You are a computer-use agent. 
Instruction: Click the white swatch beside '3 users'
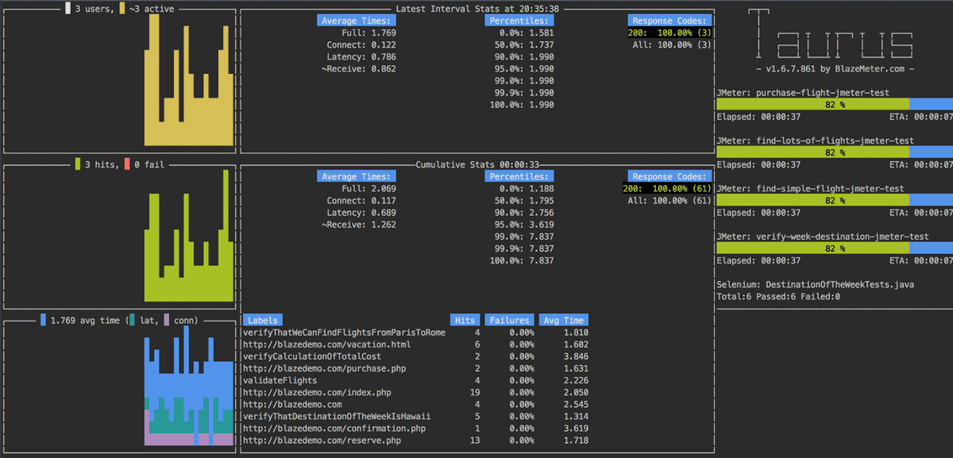[68, 9]
